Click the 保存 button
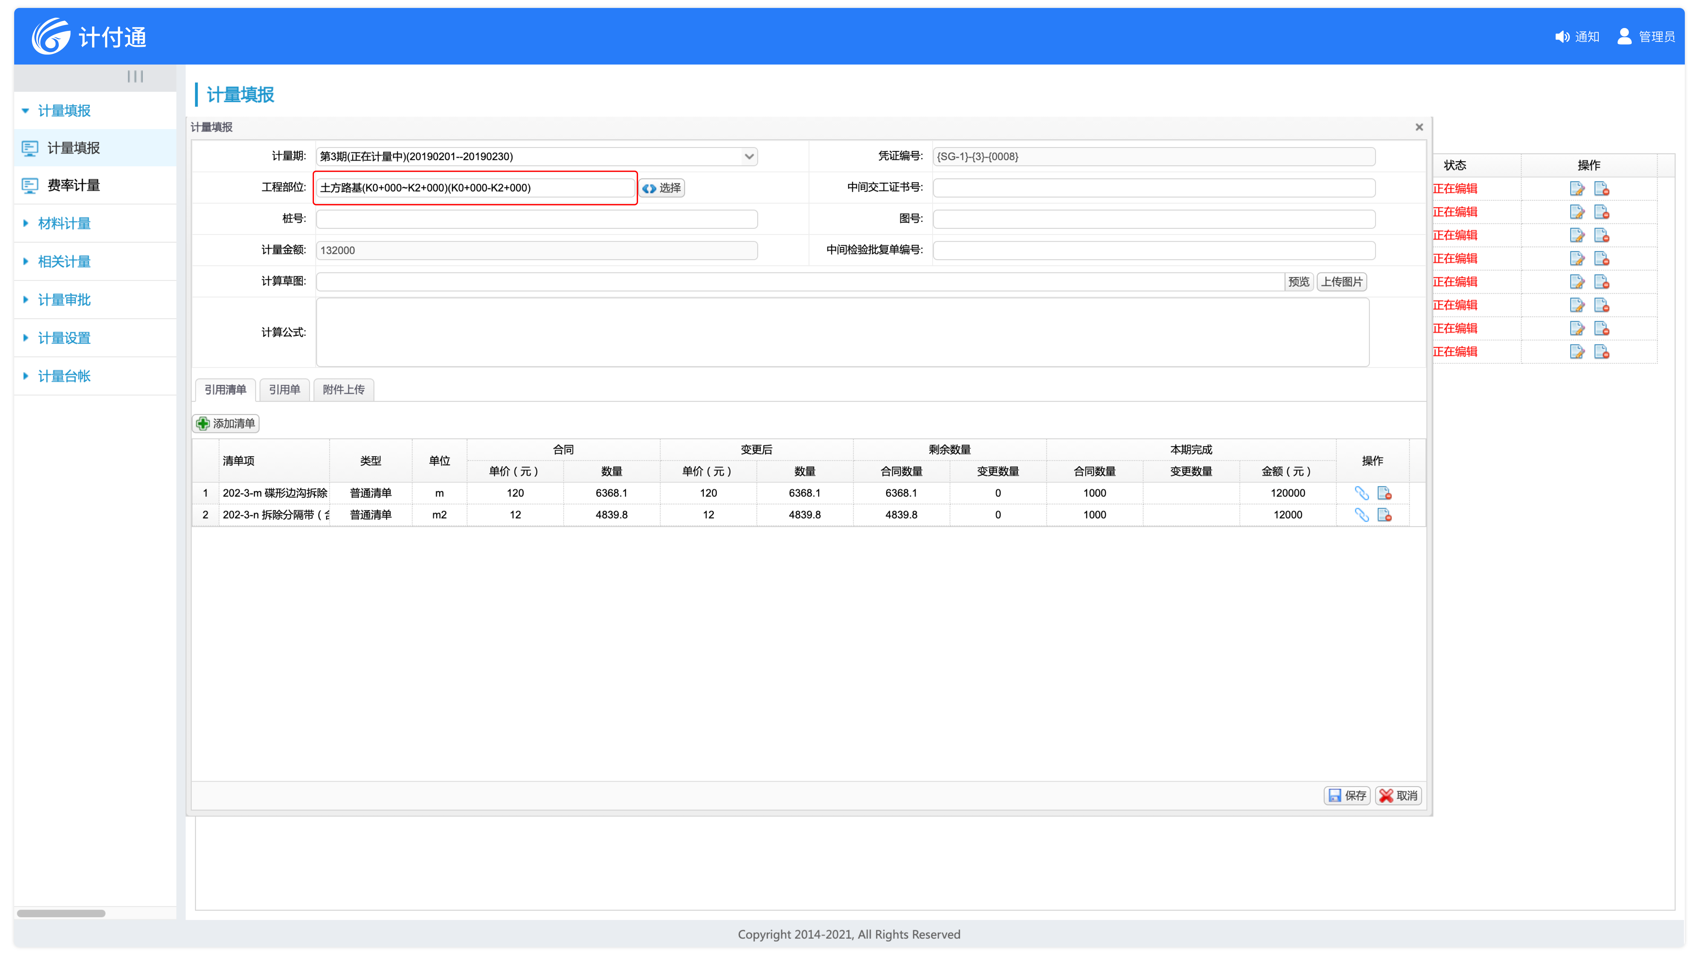 pos(1347,796)
